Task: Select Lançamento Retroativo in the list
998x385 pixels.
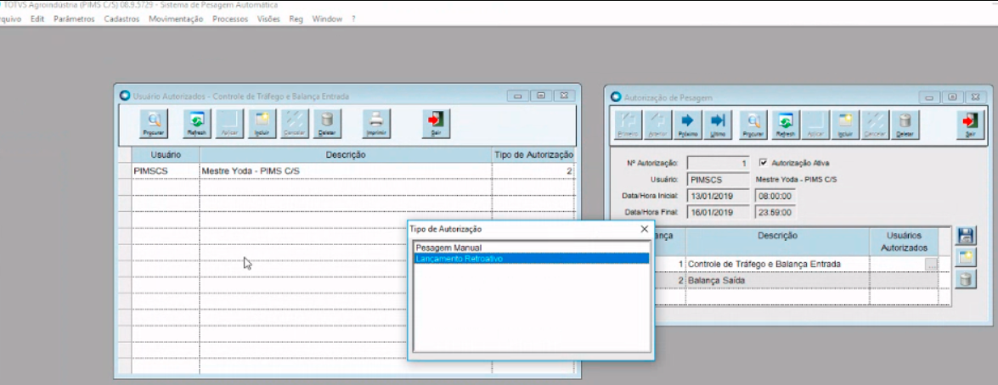Action: (532, 259)
